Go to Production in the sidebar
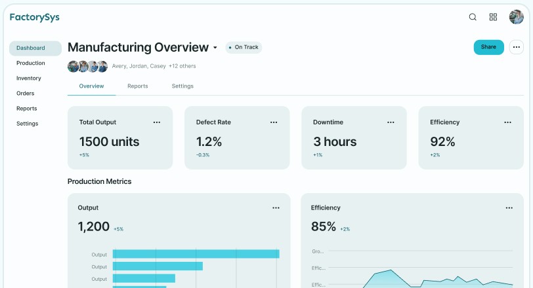Viewport: 533px width, 288px height. click(31, 63)
